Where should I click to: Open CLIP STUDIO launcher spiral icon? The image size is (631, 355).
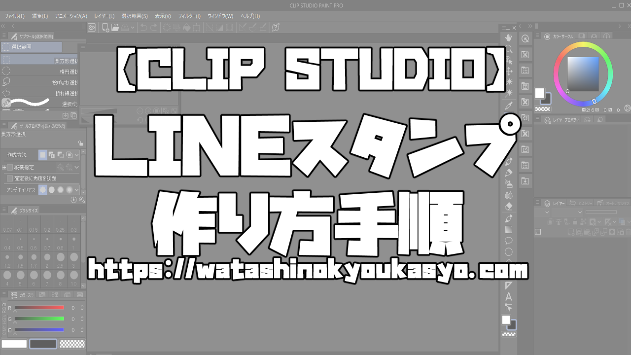[92, 28]
